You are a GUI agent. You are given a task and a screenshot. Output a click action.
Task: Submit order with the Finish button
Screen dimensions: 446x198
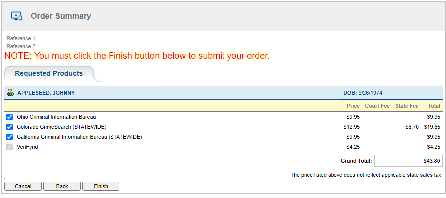point(101,186)
